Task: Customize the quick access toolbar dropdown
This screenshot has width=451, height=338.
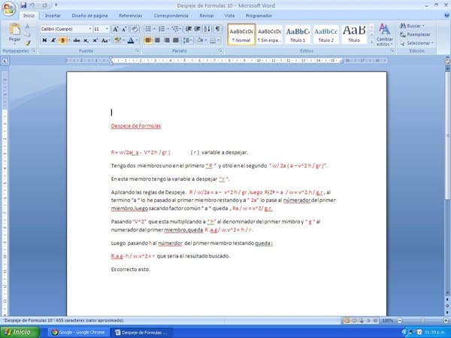Action: point(56,5)
